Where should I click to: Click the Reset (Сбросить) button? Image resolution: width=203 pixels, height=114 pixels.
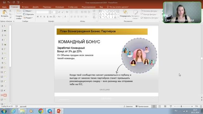click(x=29, y=14)
